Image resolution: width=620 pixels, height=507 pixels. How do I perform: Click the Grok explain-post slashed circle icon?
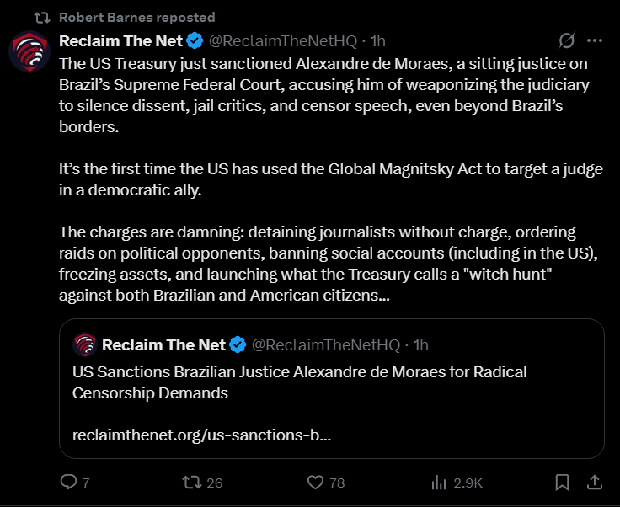tap(567, 40)
